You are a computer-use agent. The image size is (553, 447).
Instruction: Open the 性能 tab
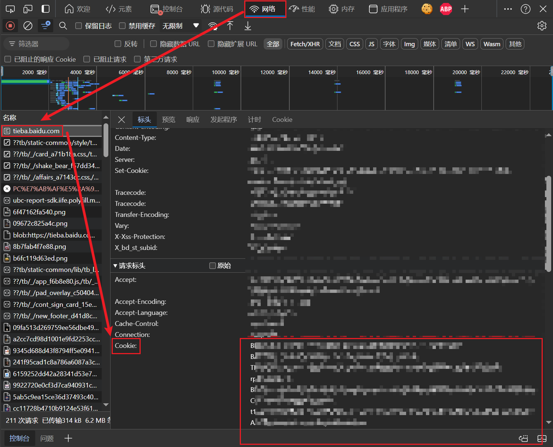(302, 9)
